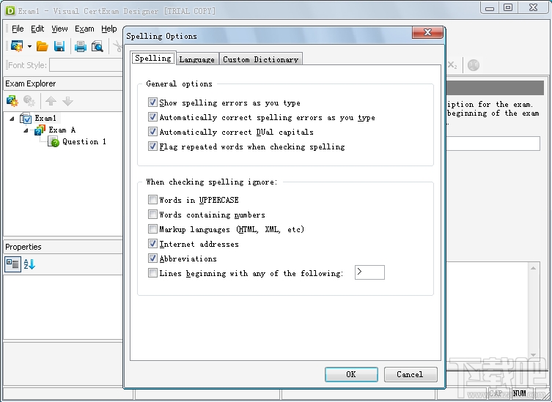
Task: Click the subscript X2 toolbar icon
Action: point(452,65)
